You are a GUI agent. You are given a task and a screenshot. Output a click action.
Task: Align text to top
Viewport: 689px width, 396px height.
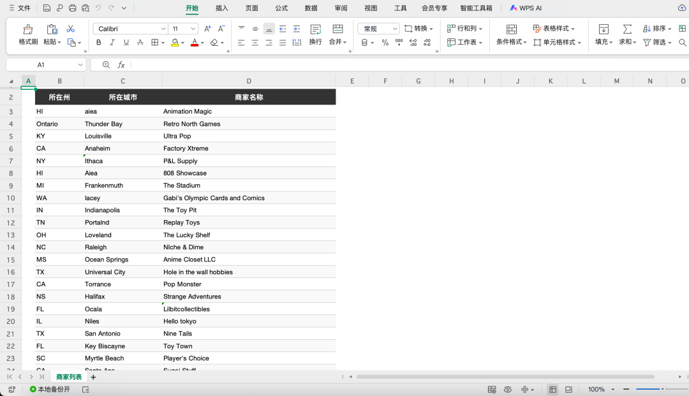[x=241, y=29]
